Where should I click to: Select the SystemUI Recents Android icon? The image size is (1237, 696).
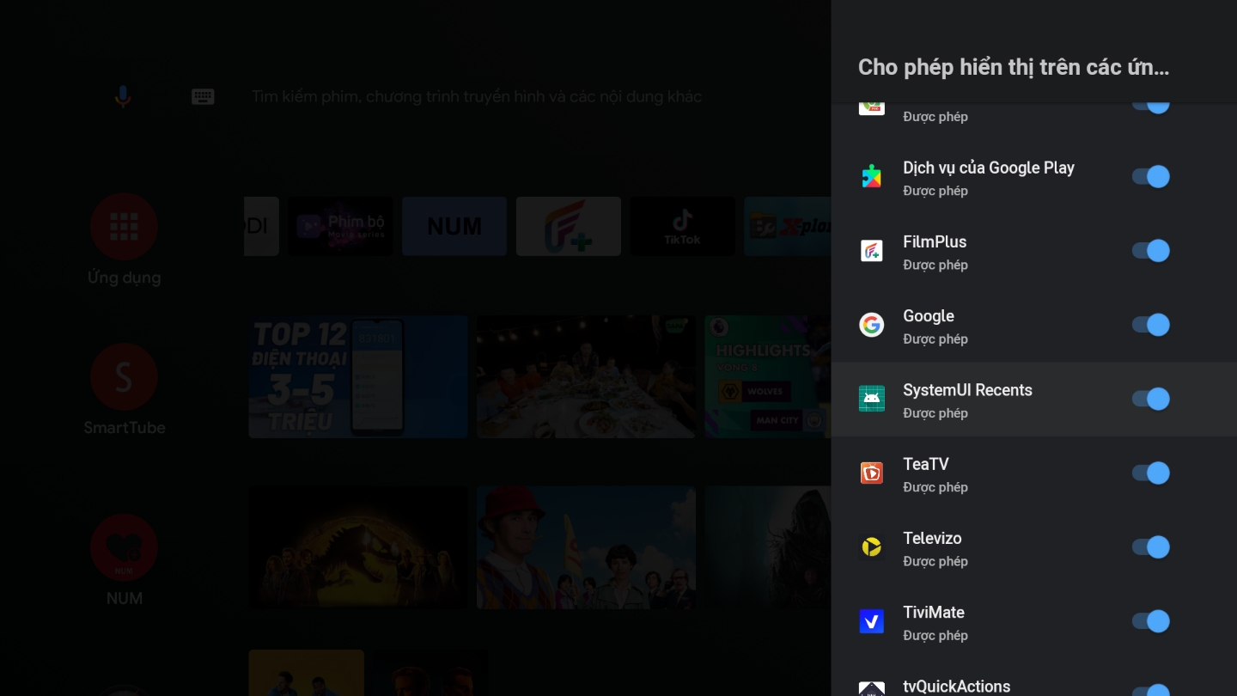pos(872,399)
